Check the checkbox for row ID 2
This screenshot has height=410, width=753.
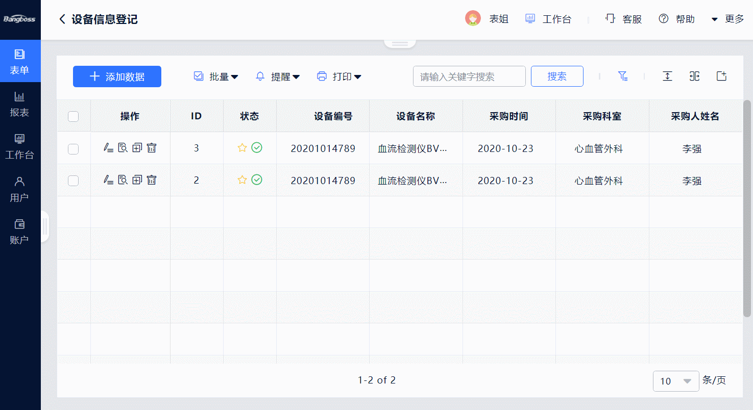(74, 181)
